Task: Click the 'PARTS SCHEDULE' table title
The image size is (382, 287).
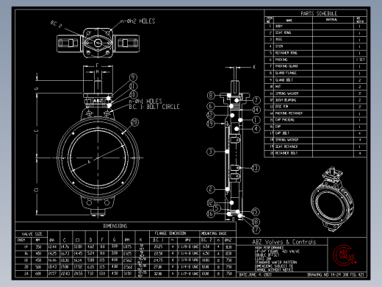Action: [319, 13]
